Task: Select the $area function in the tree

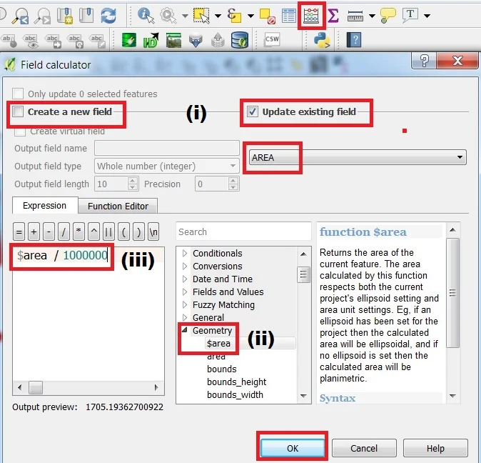Action: [x=218, y=343]
